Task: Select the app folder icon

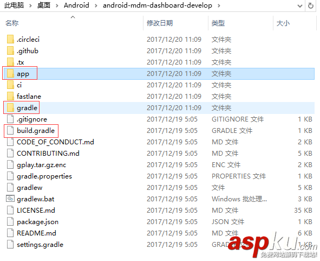Action: coord(10,74)
